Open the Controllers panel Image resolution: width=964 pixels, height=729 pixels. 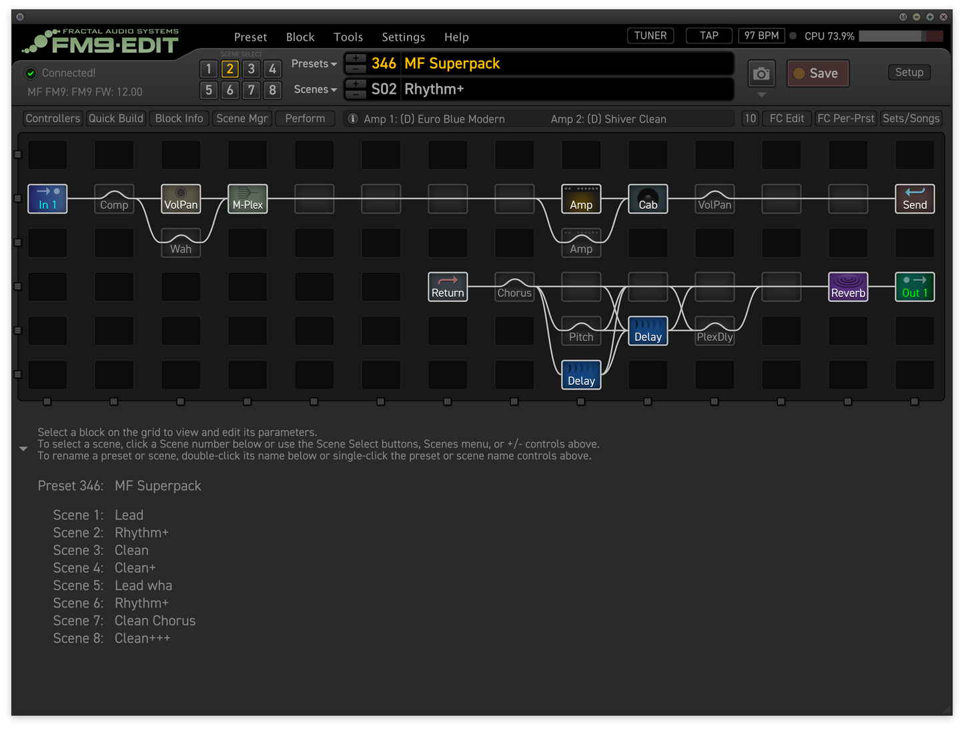coord(53,119)
